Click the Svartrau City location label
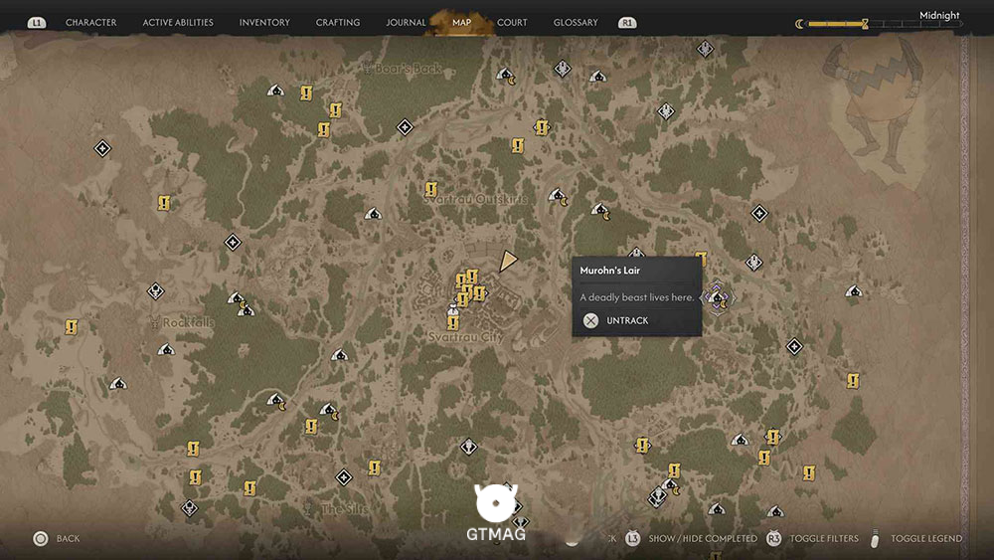Screen dimensions: 994x560 tap(466, 337)
